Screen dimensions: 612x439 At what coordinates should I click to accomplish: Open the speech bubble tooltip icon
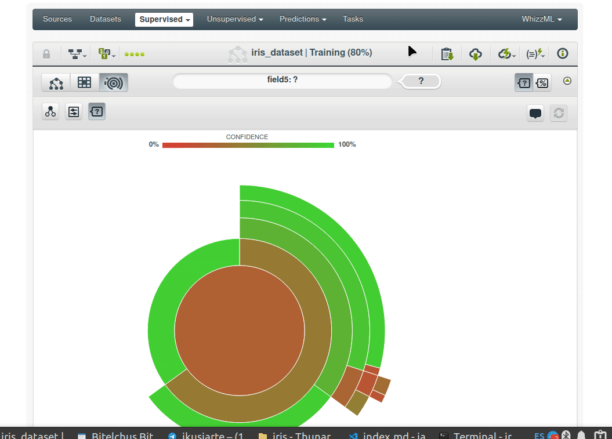pyautogui.click(x=536, y=113)
